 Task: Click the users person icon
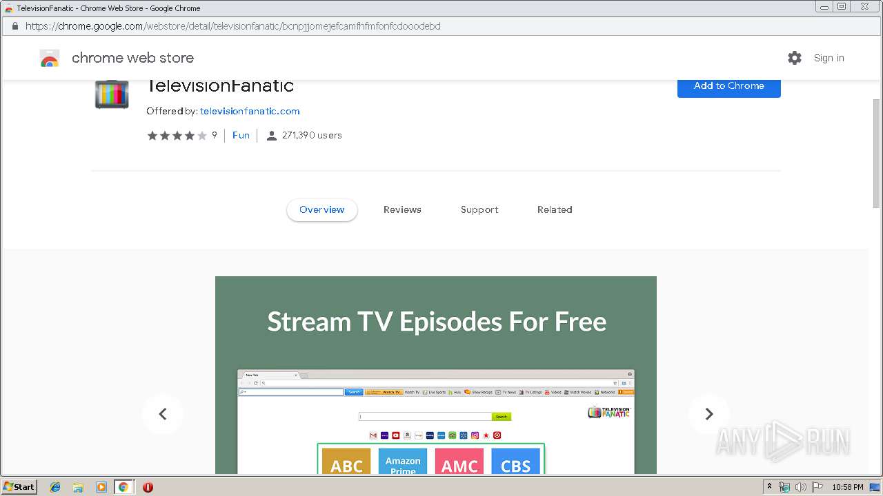[272, 136]
